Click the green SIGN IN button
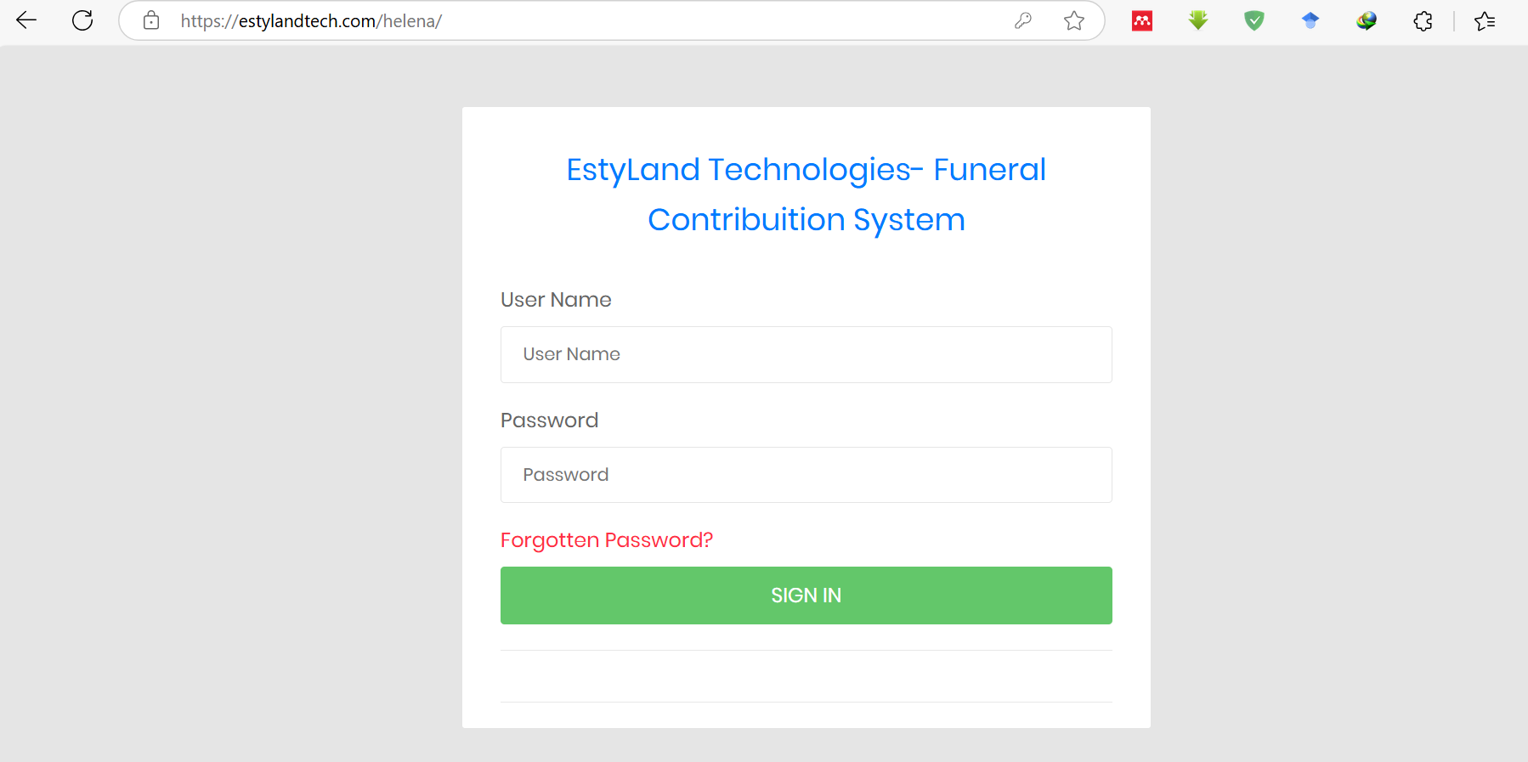 tap(806, 595)
